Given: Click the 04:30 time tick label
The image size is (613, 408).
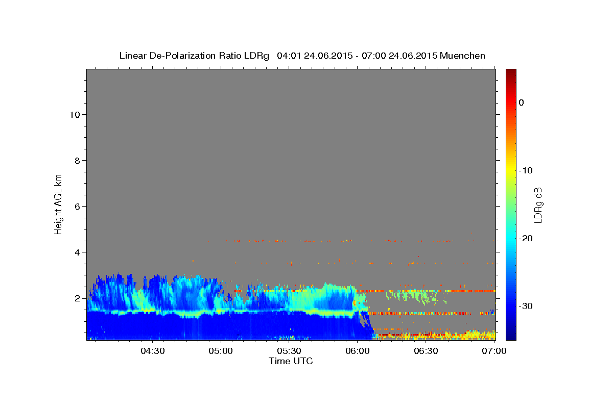Looking at the screenshot, I should (152, 351).
